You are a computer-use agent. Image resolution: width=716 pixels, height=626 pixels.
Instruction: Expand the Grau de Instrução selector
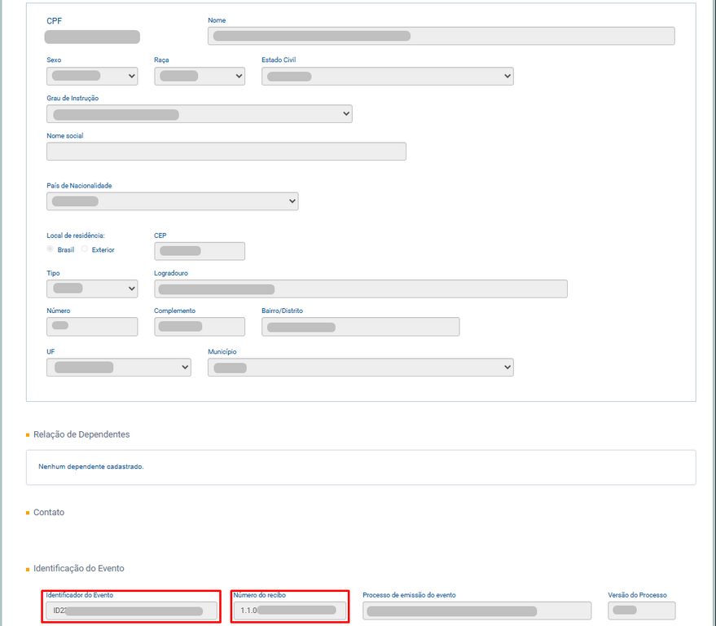coord(199,114)
